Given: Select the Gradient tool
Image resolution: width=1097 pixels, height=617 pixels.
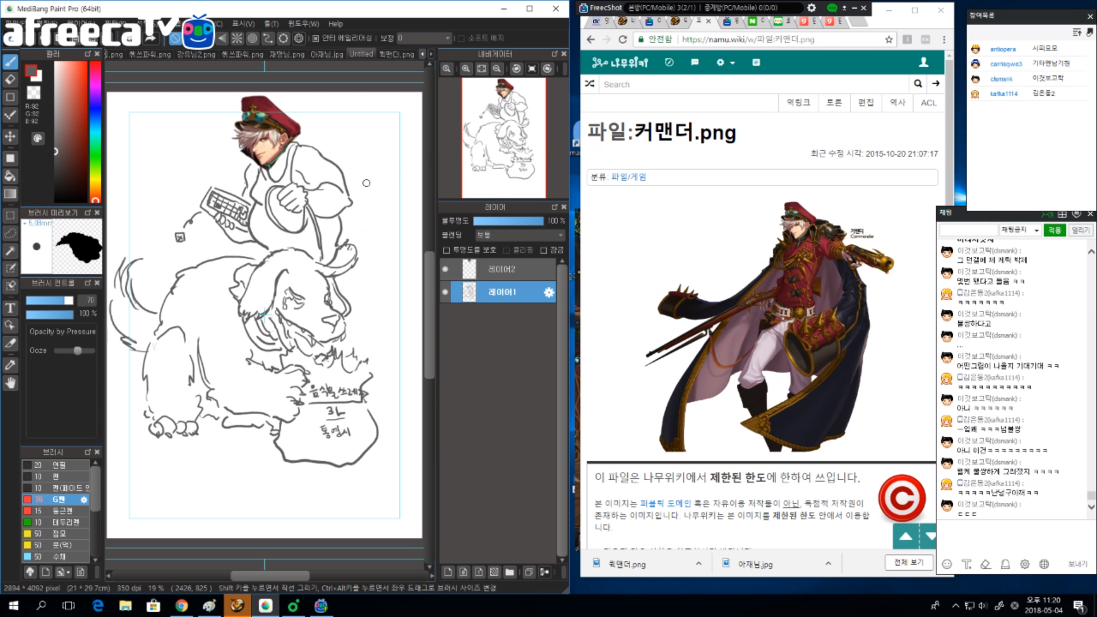Looking at the screenshot, I should pos(10,194).
